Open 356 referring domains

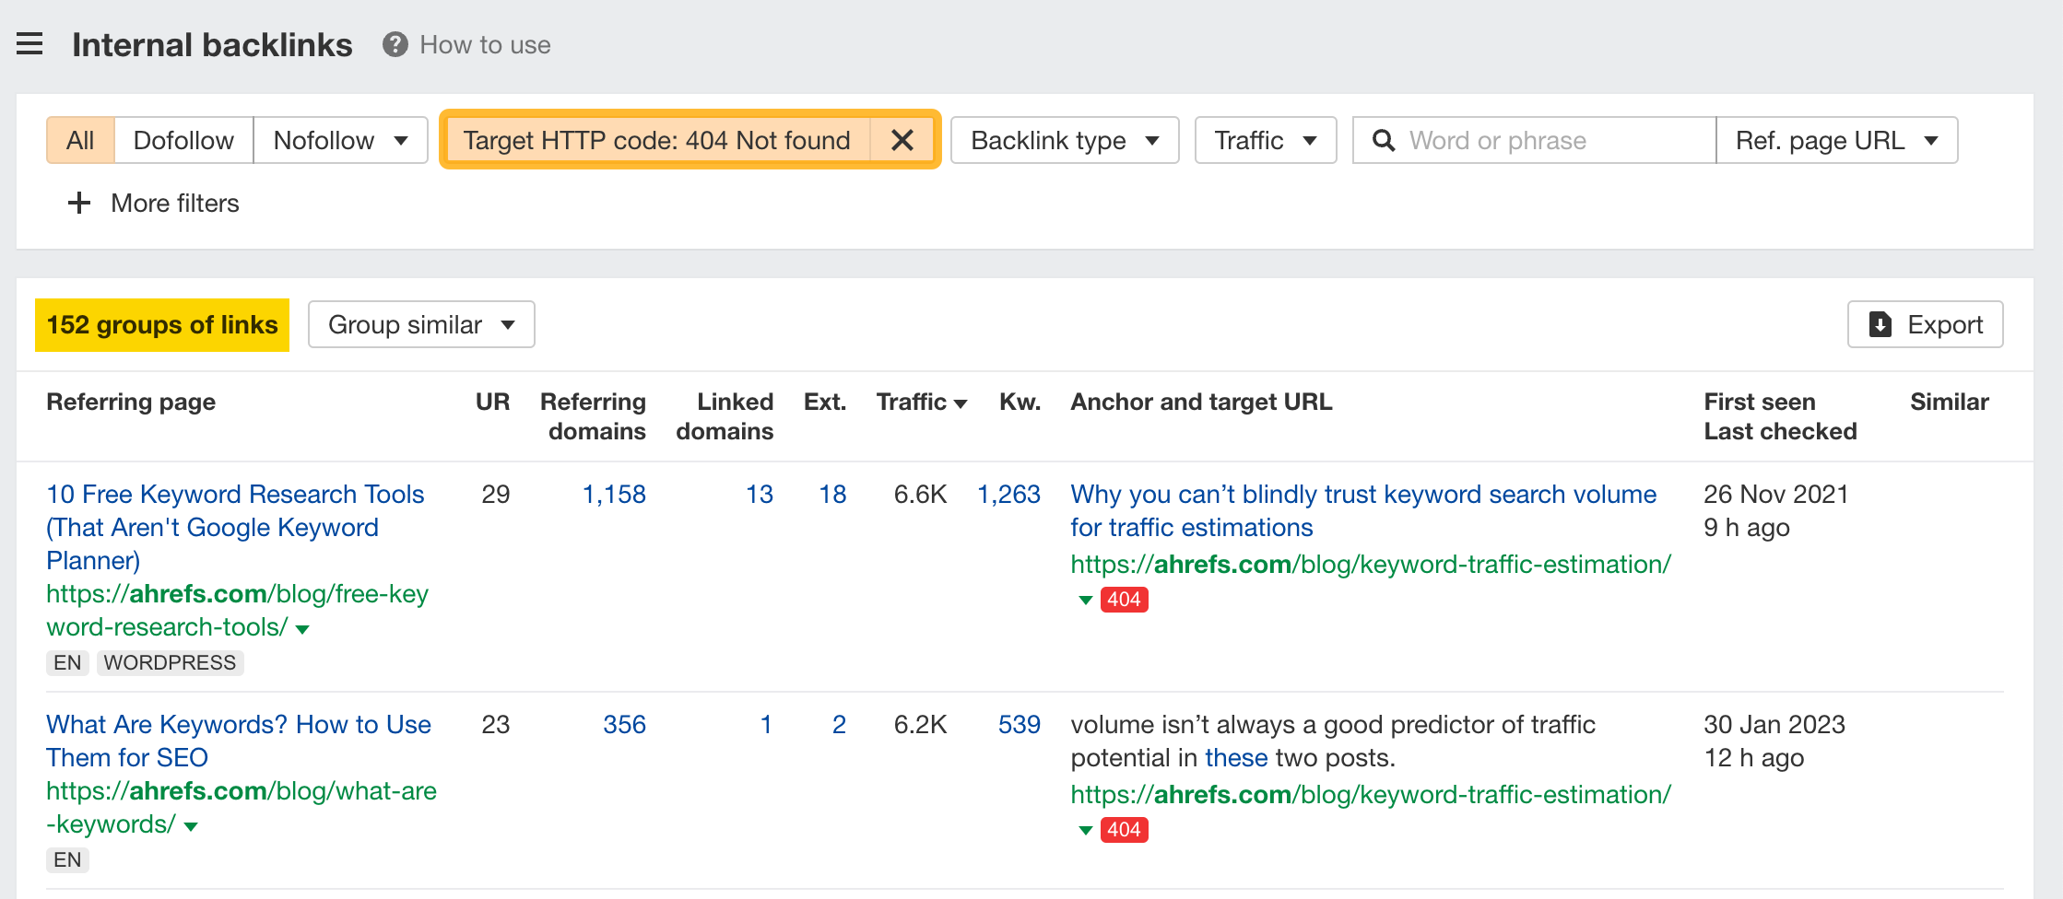coord(624,724)
